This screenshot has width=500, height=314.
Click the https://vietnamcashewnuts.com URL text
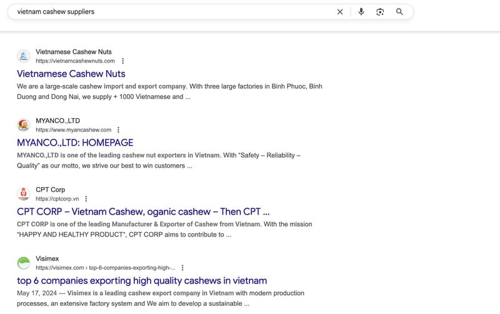75,61
